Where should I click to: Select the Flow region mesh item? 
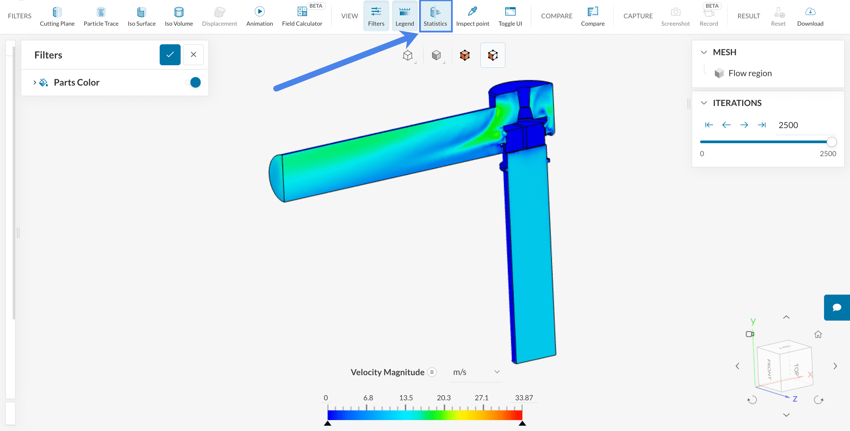750,73
